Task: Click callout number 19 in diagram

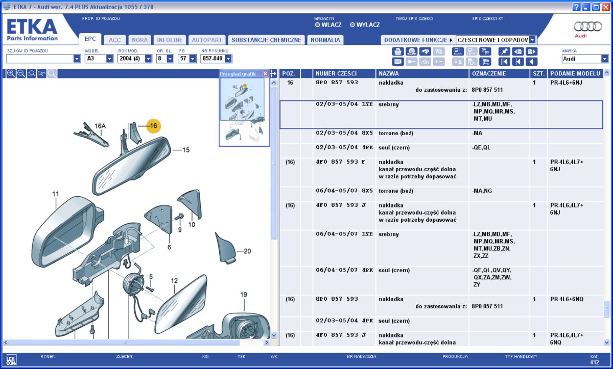Action: point(244,295)
